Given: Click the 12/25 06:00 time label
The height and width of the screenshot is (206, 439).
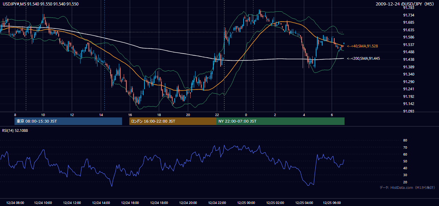Looking at the screenshot, I should (x=332, y=203).
